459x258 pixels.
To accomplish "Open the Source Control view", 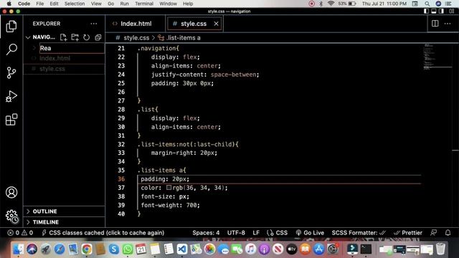I will [x=11, y=73].
